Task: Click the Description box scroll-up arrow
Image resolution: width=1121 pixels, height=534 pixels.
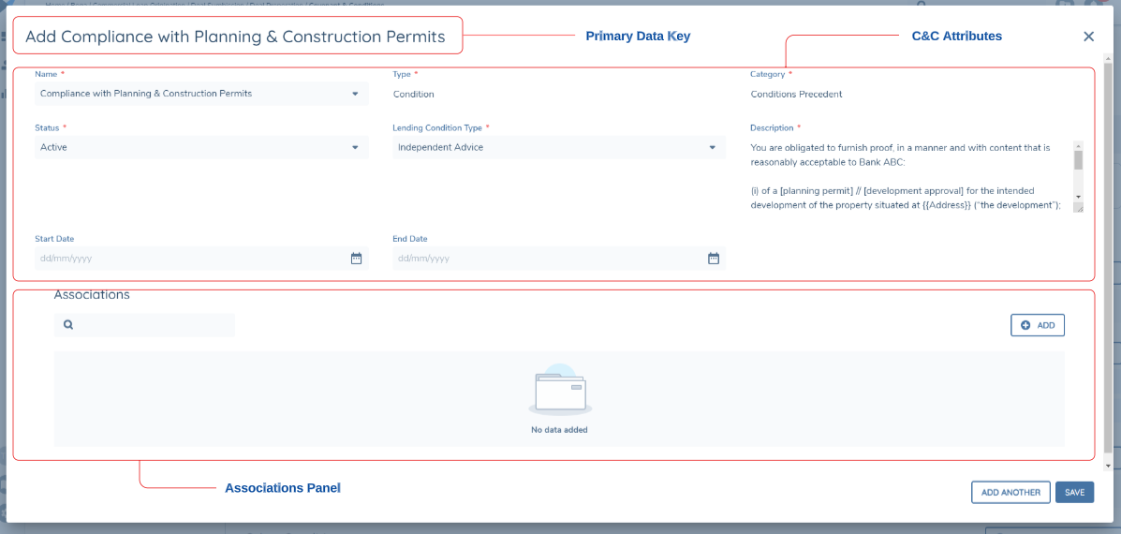Action: click(x=1078, y=146)
